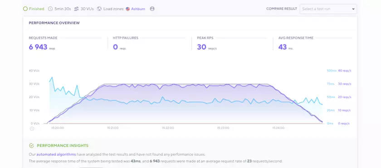381x168 pixels.
Task: Open the automated algorithms link
Action: coord(56,154)
